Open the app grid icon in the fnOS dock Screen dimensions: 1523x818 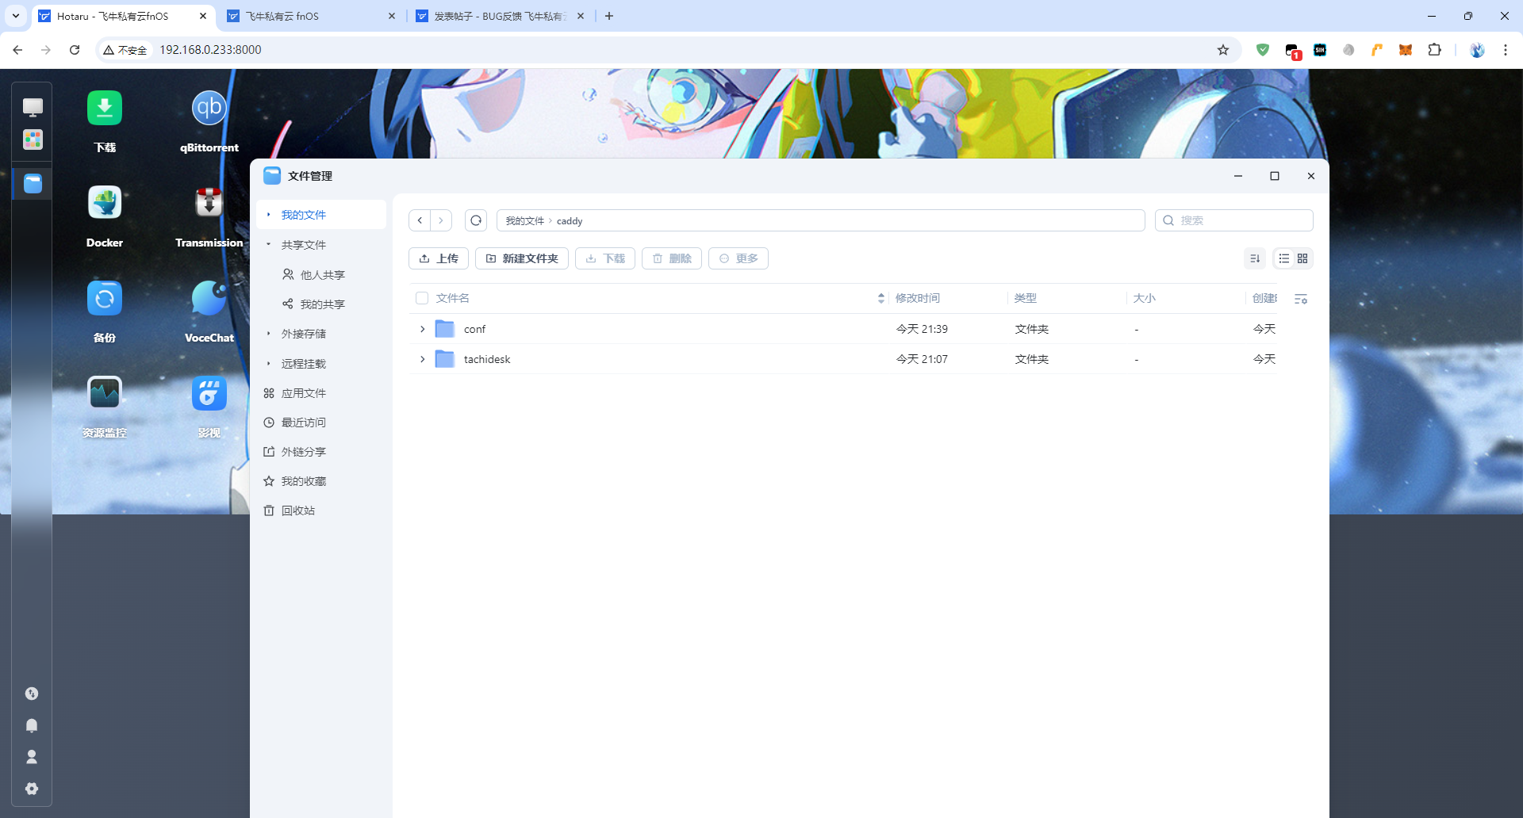pyautogui.click(x=33, y=140)
